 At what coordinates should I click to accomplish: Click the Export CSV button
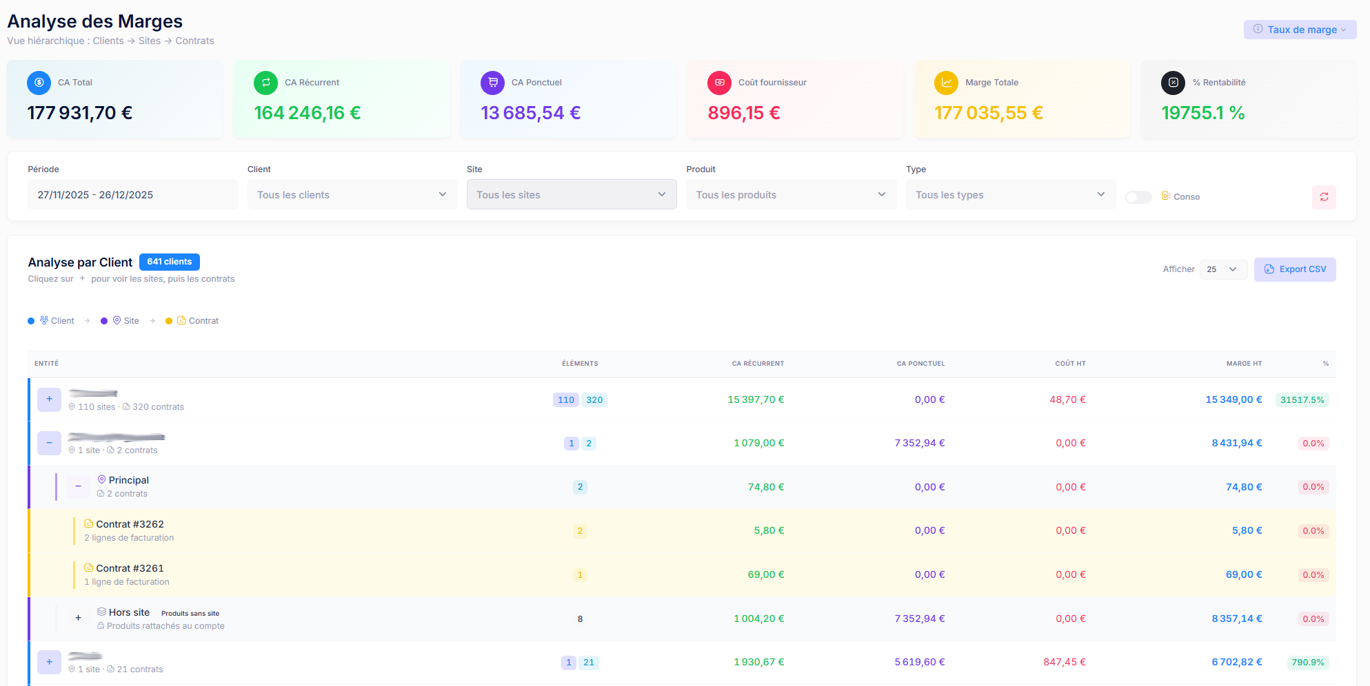[1294, 269]
